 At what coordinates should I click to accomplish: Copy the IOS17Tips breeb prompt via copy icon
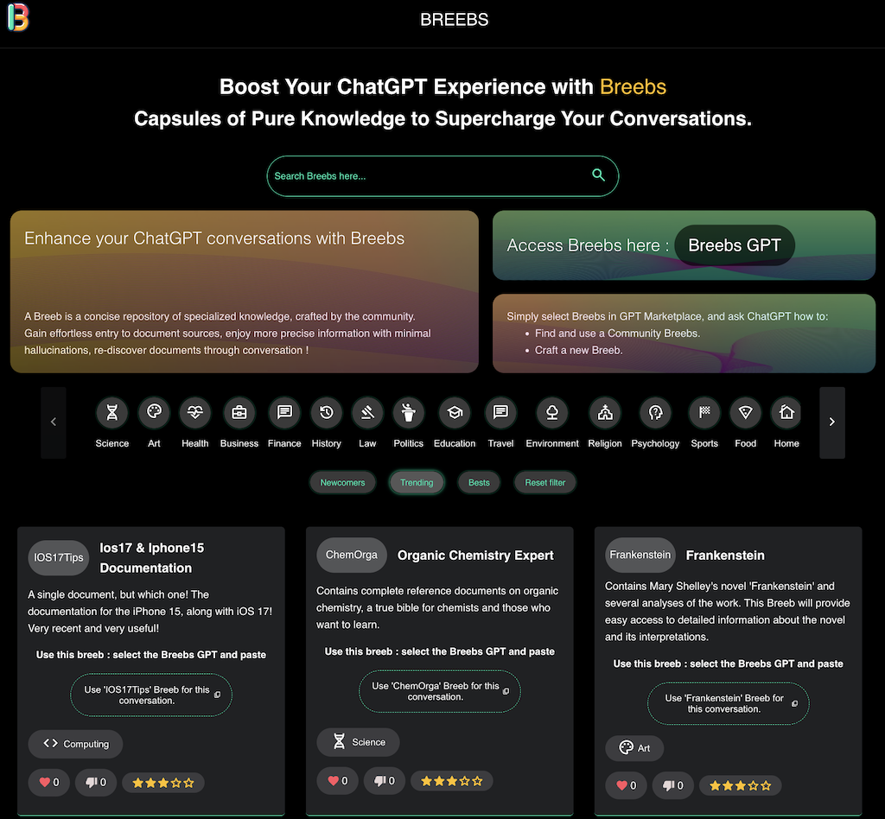tap(217, 695)
